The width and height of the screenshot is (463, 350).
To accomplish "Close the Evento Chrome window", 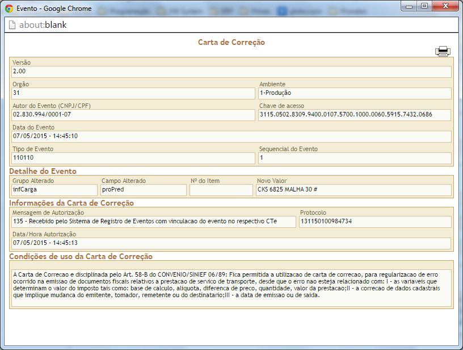I will point(445,6).
